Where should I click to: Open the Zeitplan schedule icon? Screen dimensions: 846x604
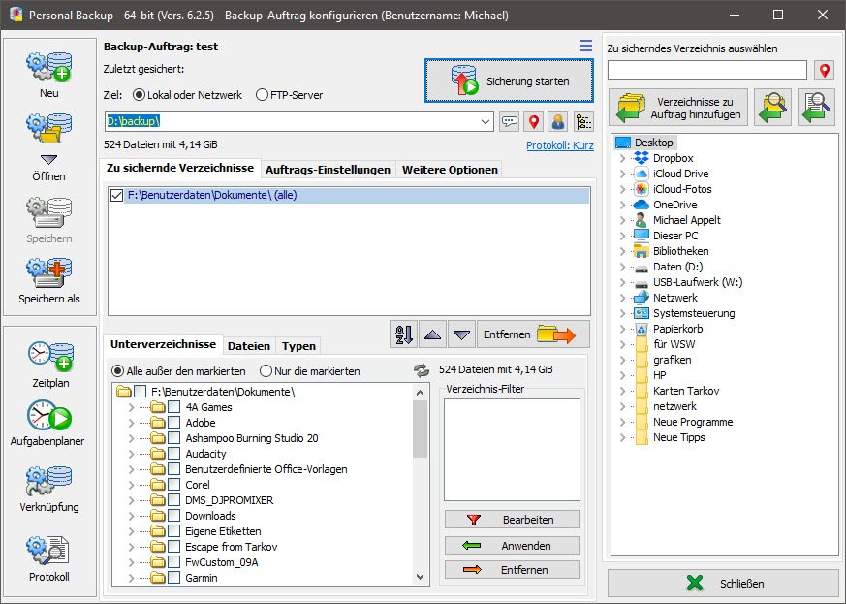pos(49,357)
